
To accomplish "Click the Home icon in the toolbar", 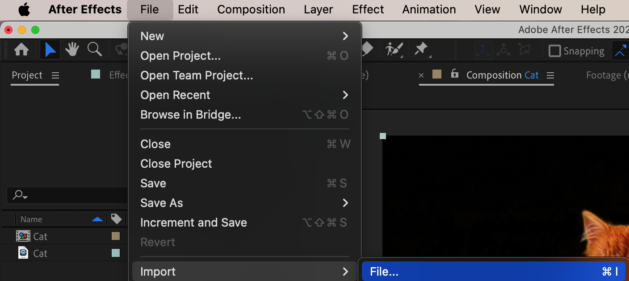I will [21, 50].
